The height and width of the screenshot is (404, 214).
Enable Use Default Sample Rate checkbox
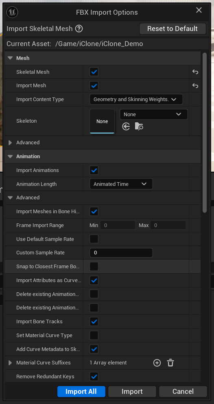pyautogui.click(x=94, y=239)
